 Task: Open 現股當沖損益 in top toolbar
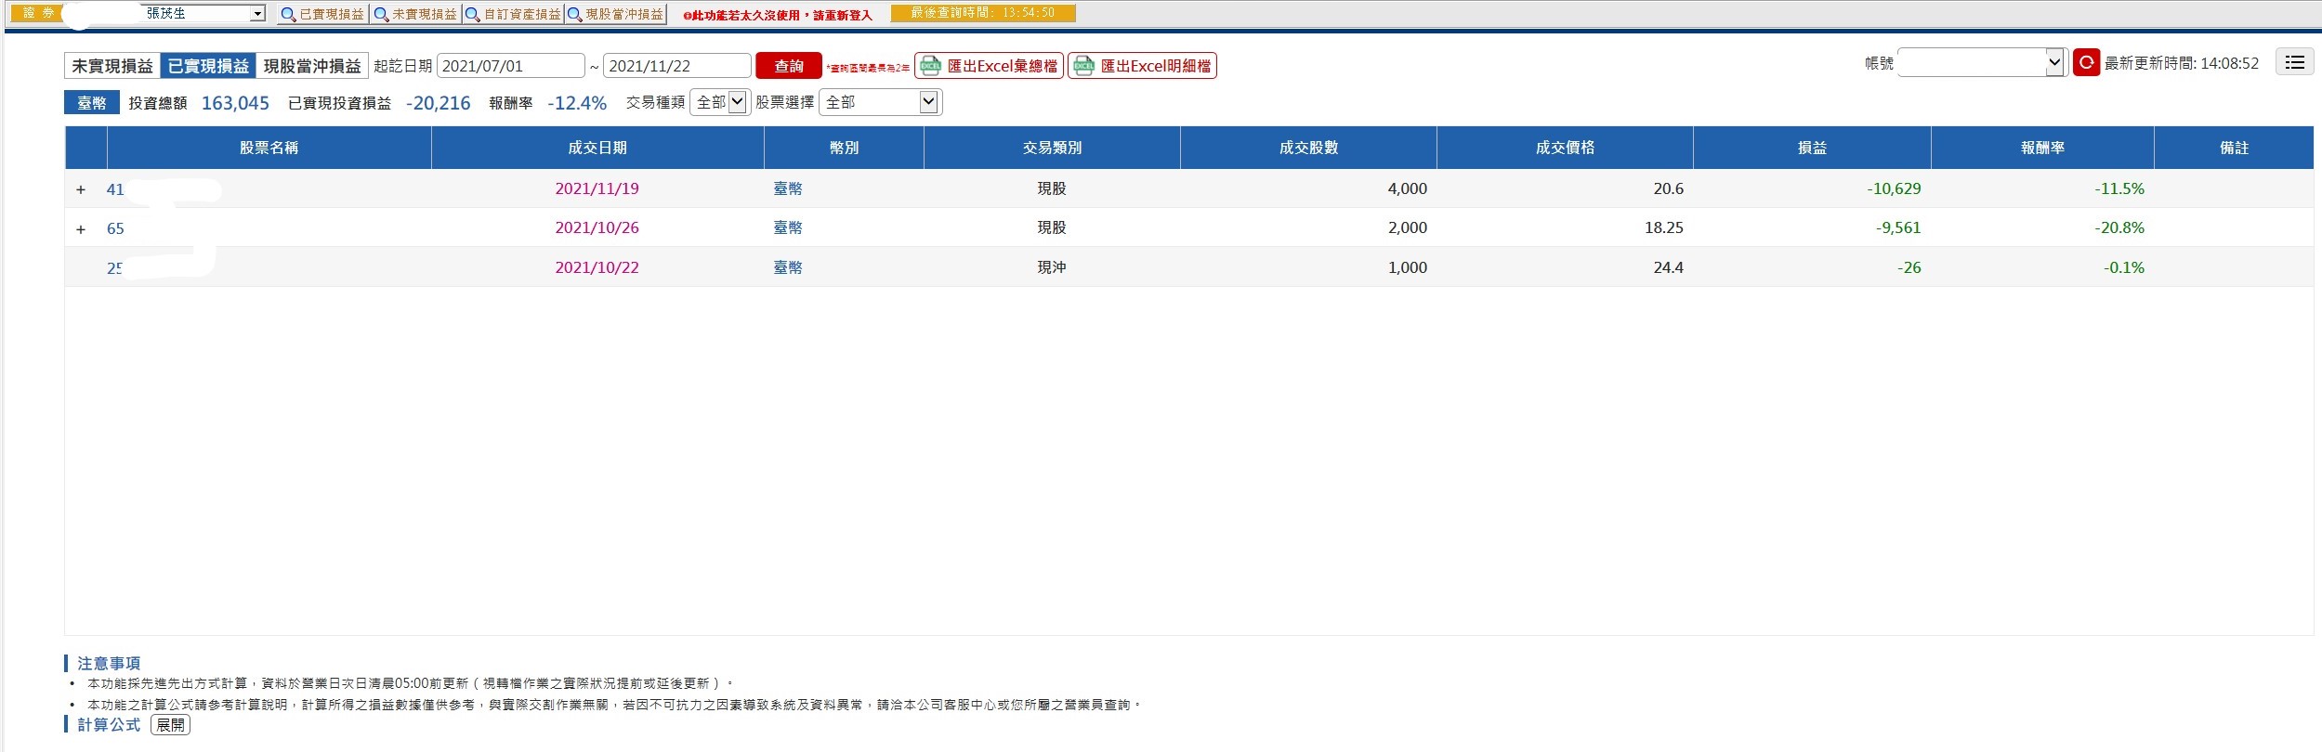click(615, 14)
